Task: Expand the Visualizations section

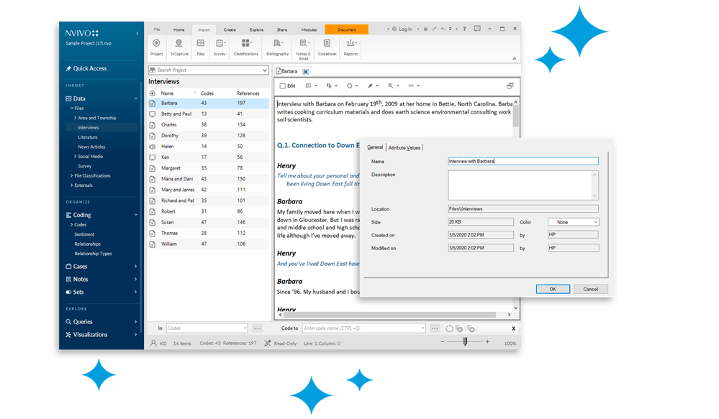Action: point(136,334)
